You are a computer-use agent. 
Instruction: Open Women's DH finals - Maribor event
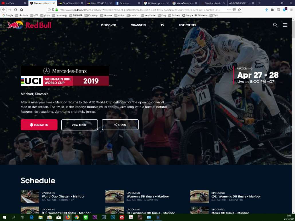click(x=148, y=196)
